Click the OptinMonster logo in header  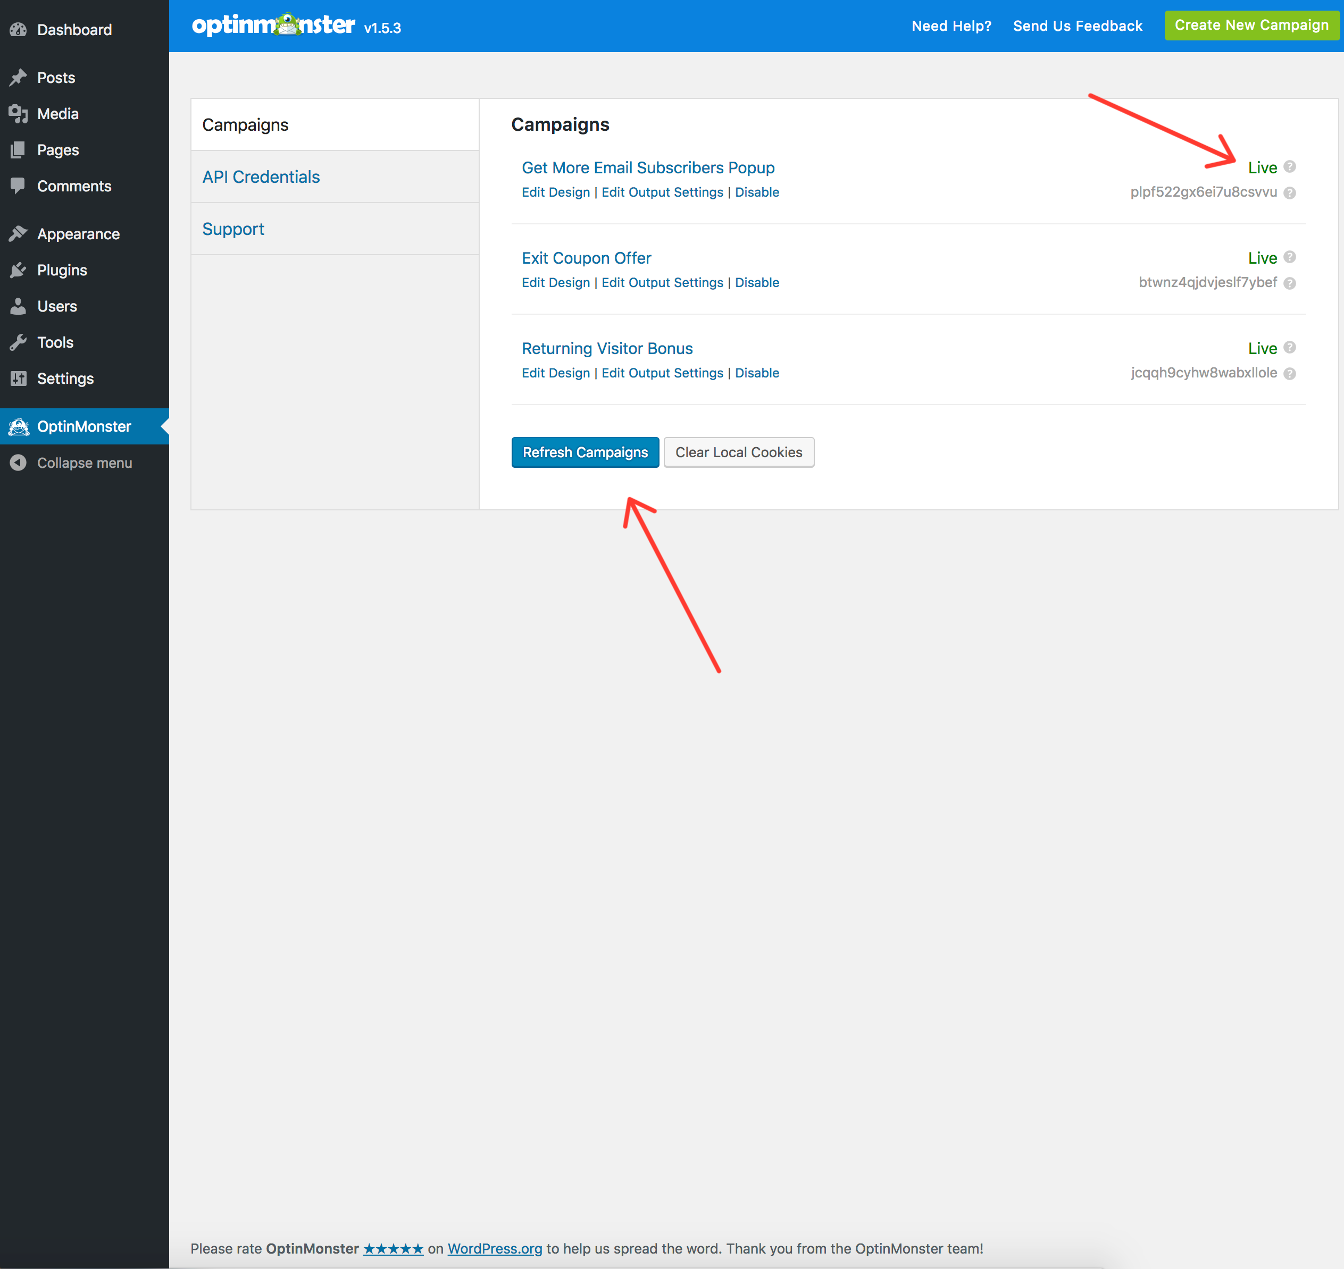(273, 26)
